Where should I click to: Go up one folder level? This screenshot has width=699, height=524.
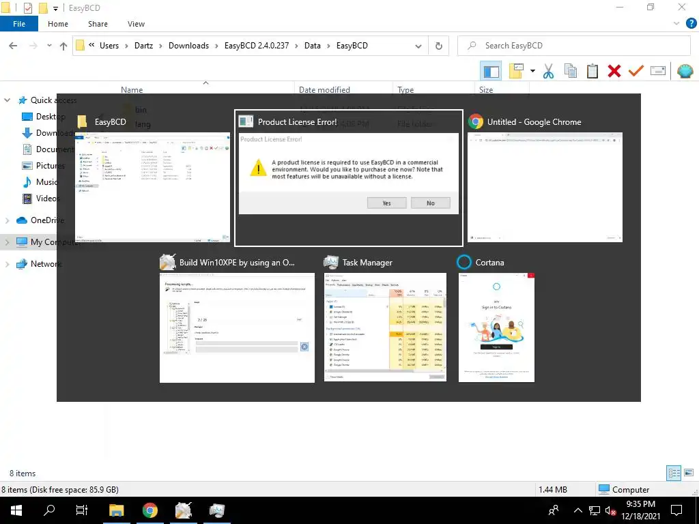point(63,46)
